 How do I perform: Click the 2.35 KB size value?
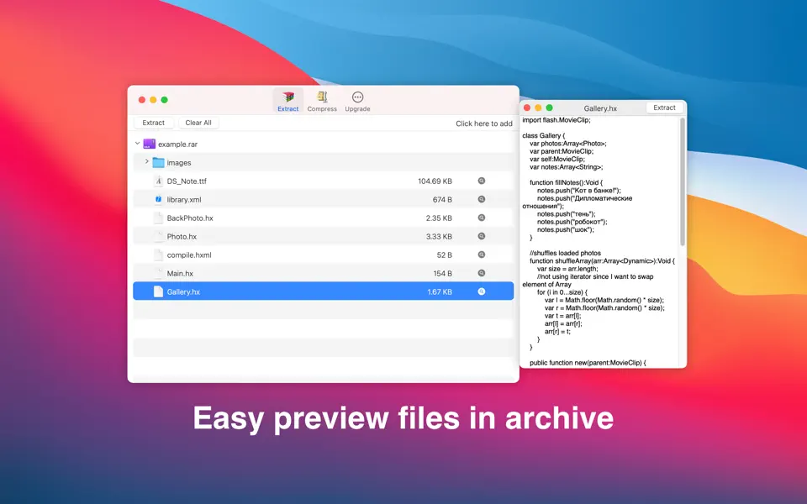[x=439, y=218]
